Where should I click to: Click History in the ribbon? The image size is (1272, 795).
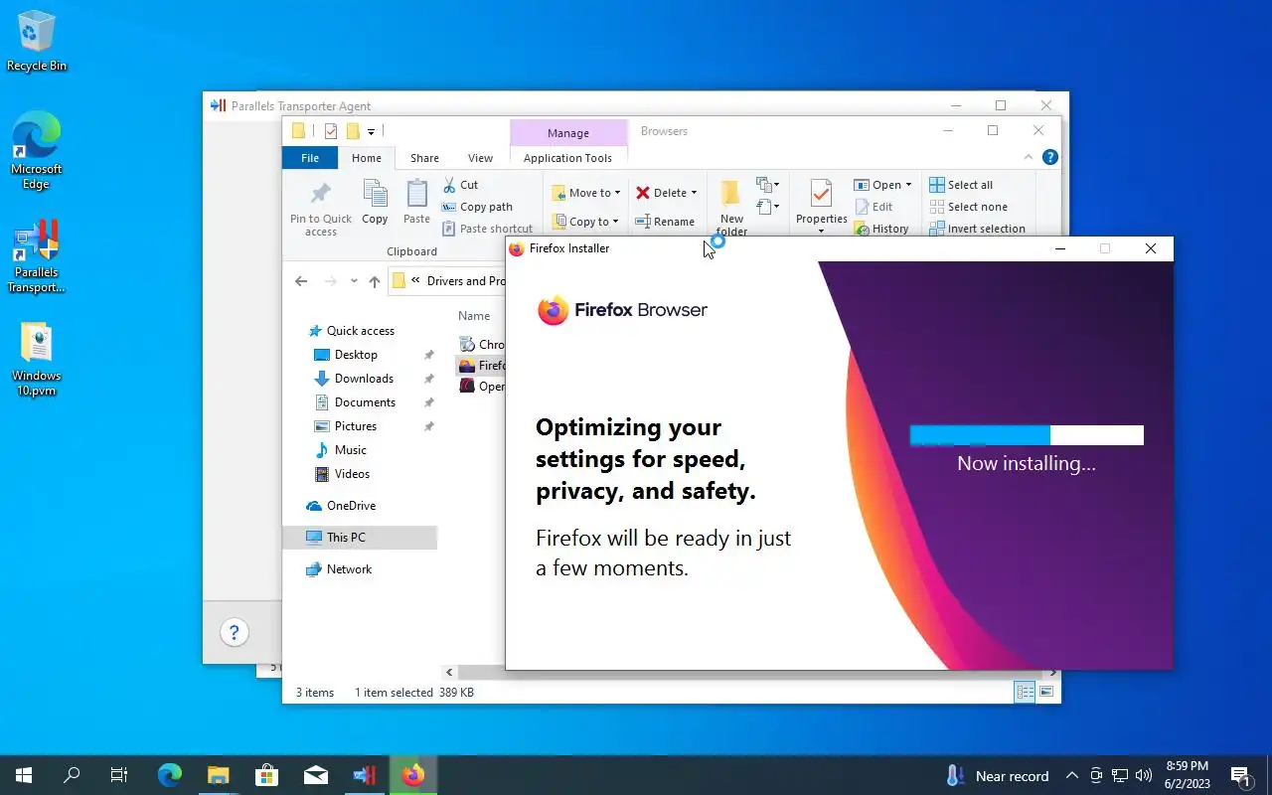tap(881, 229)
